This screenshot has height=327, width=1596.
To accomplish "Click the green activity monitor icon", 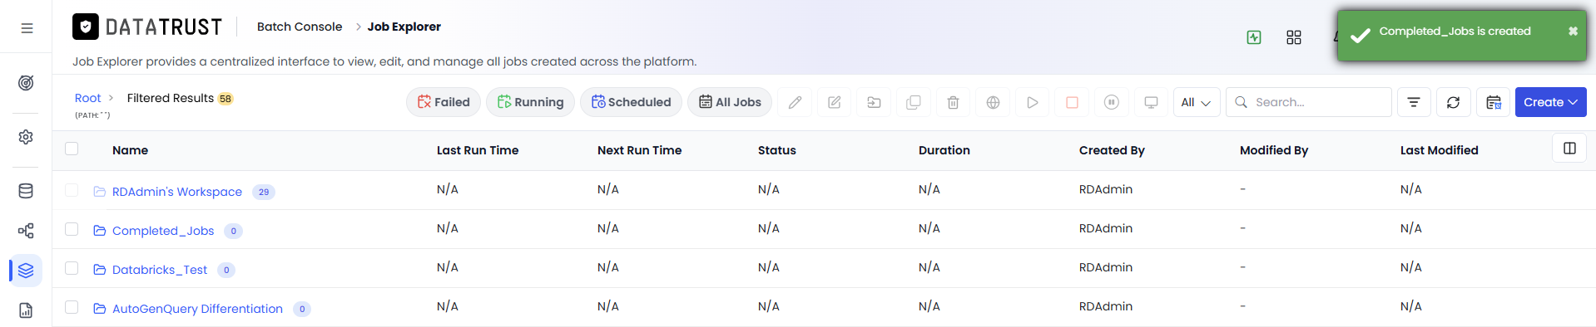I will point(1254,37).
